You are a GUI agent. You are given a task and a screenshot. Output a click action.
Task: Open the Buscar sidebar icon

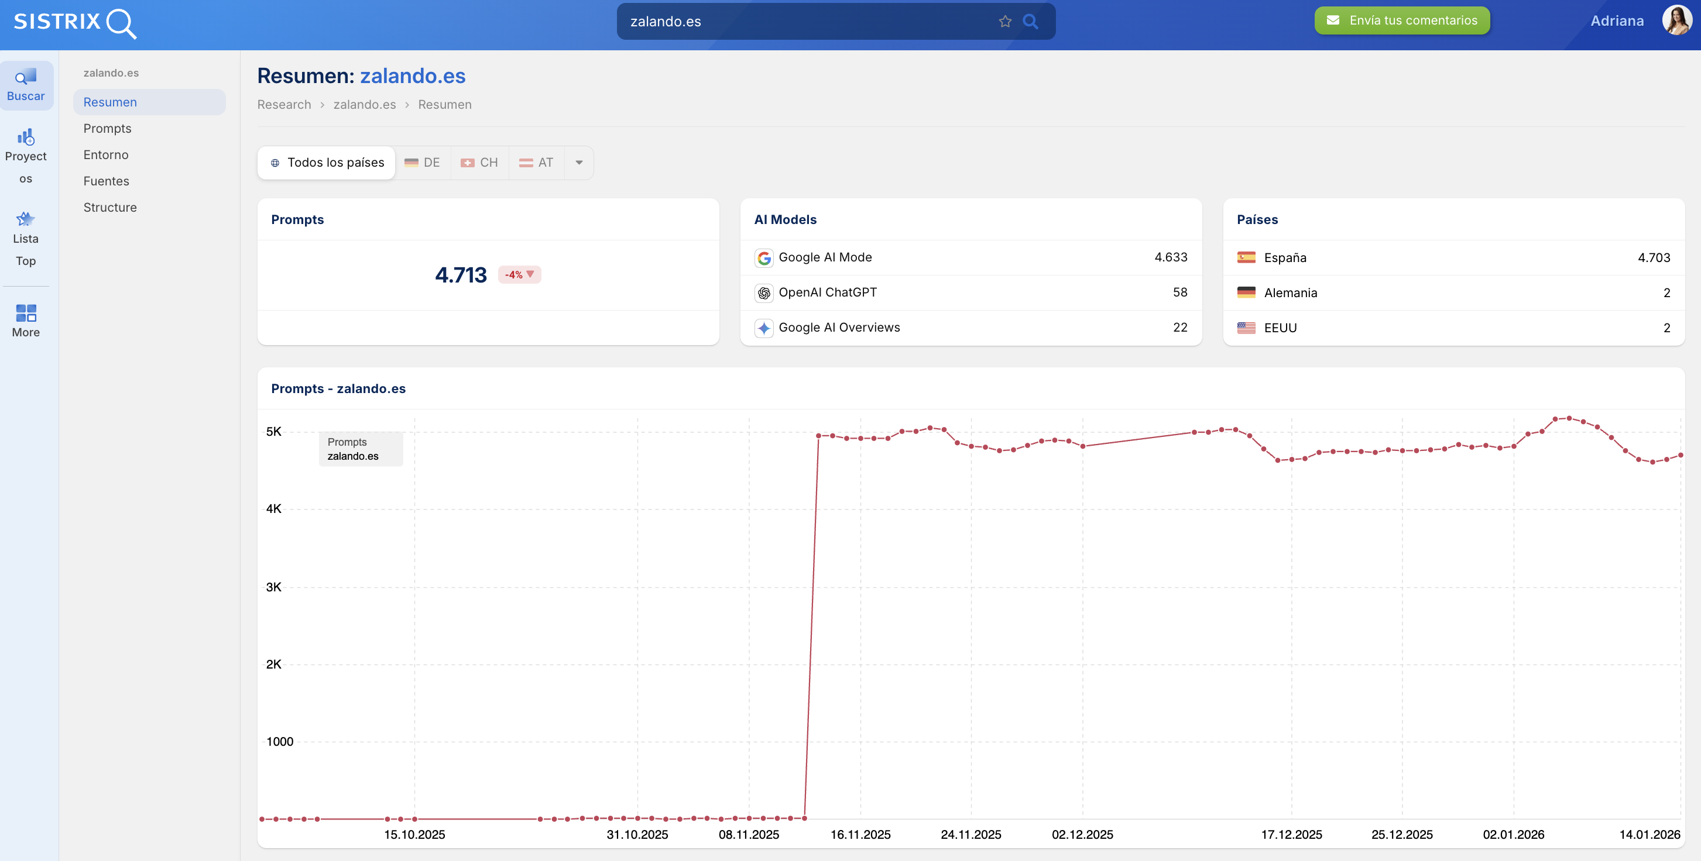pos(26,85)
